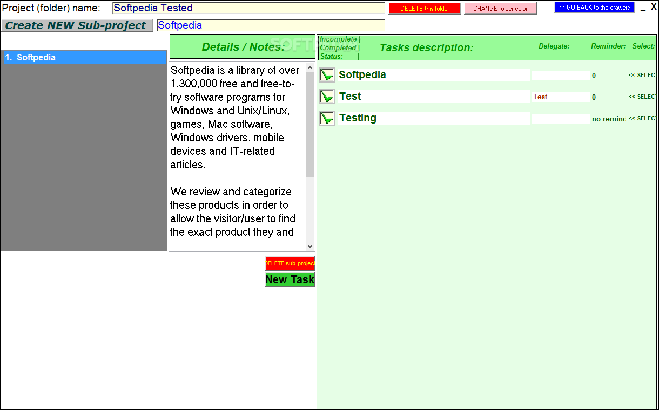The width and height of the screenshot is (659, 410).
Task: Minimize the window with the underscore button
Action: (x=643, y=9)
